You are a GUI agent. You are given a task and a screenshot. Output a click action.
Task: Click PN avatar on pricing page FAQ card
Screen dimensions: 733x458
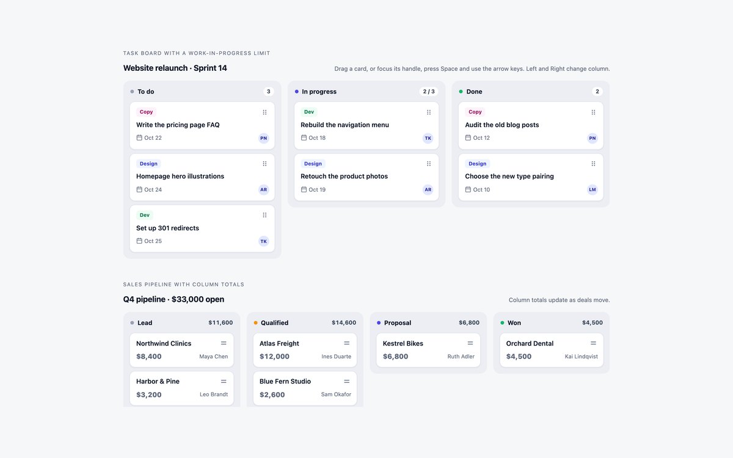(263, 138)
